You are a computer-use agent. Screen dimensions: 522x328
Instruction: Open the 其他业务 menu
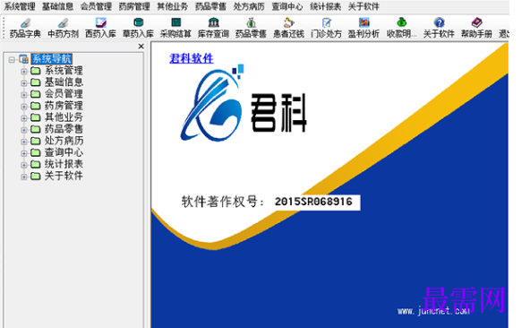click(173, 6)
